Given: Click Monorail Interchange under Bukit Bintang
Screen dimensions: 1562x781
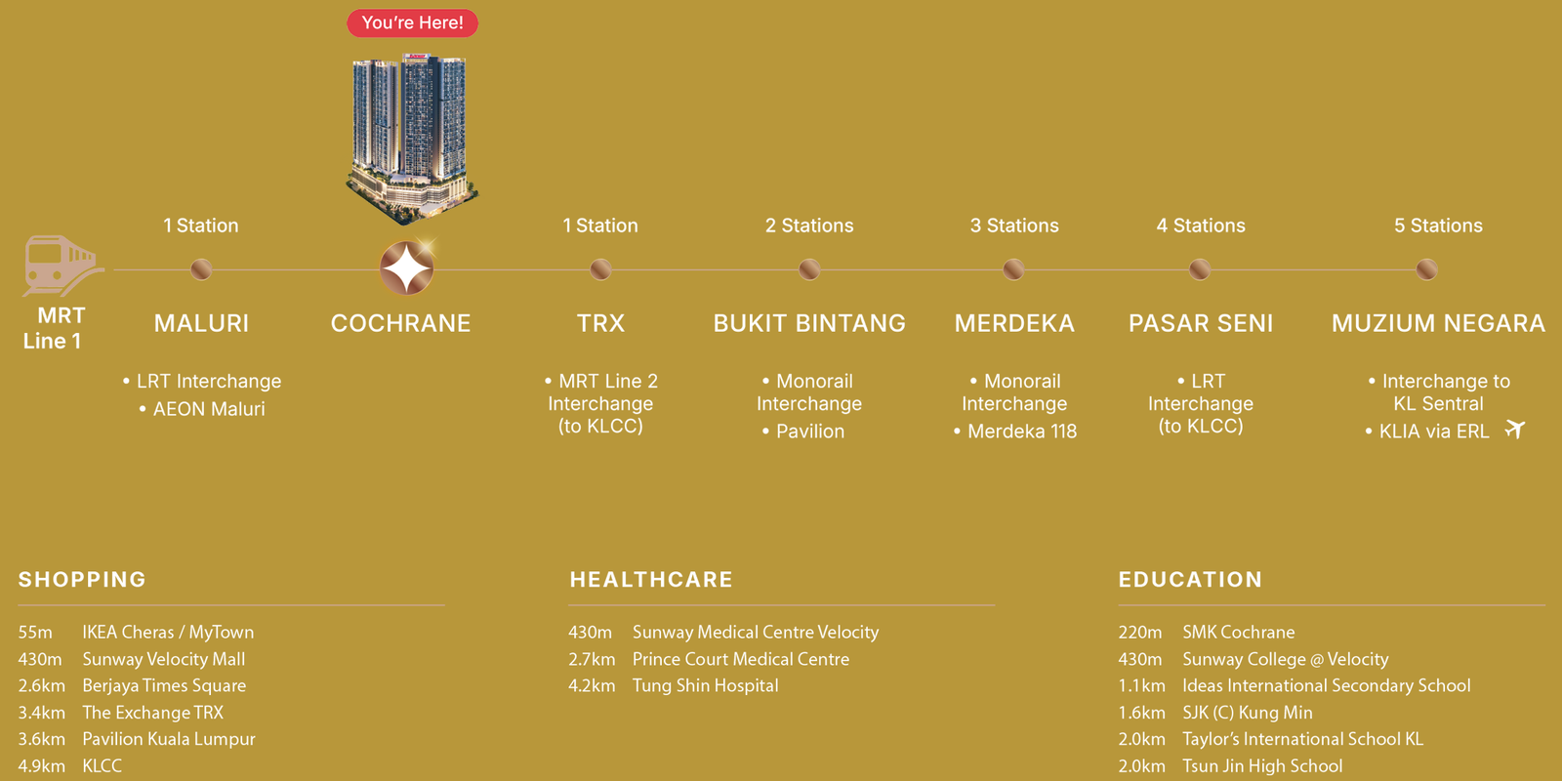Looking at the screenshot, I should click(809, 392).
